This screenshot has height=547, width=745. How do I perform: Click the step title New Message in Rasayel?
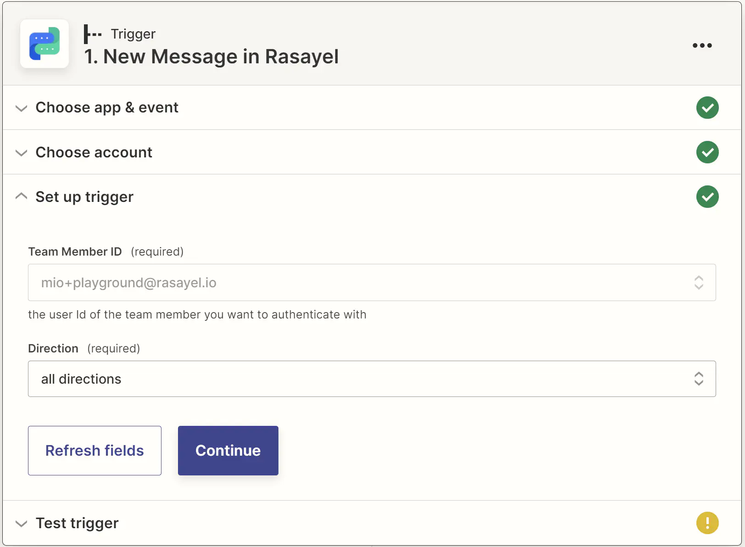[x=211, y=56]
